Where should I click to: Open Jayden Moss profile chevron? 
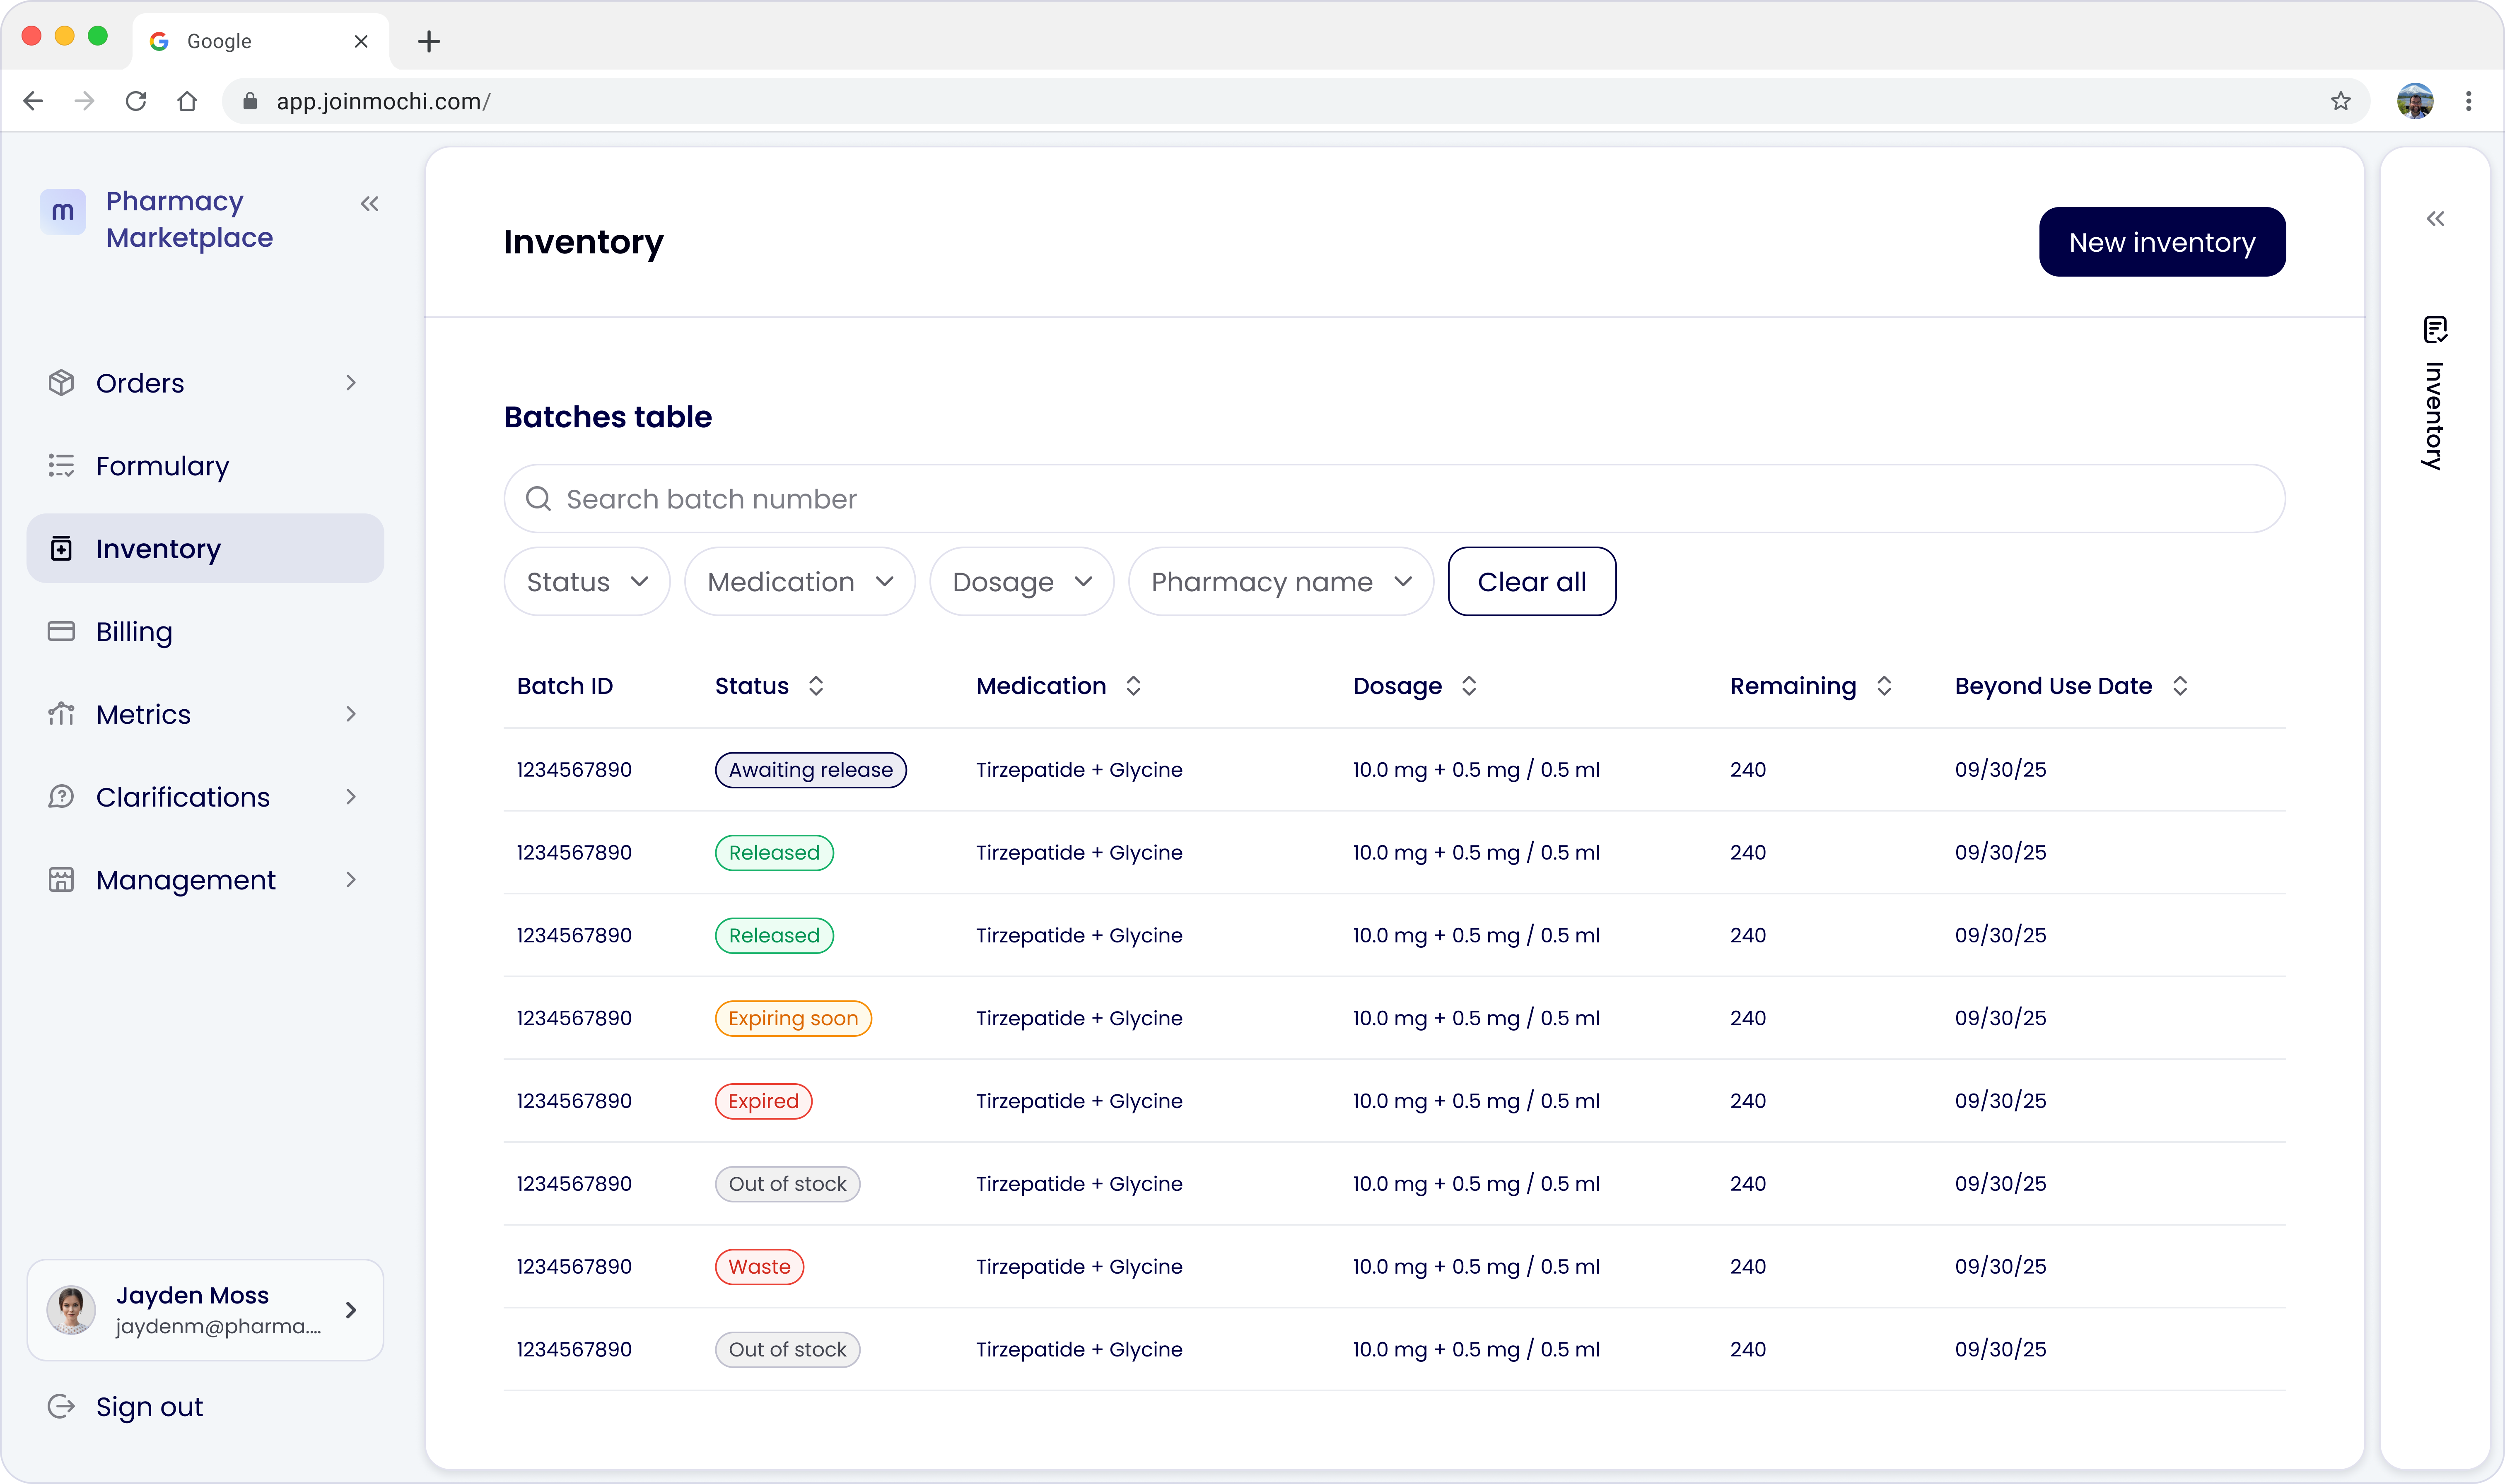[351, 1310]
